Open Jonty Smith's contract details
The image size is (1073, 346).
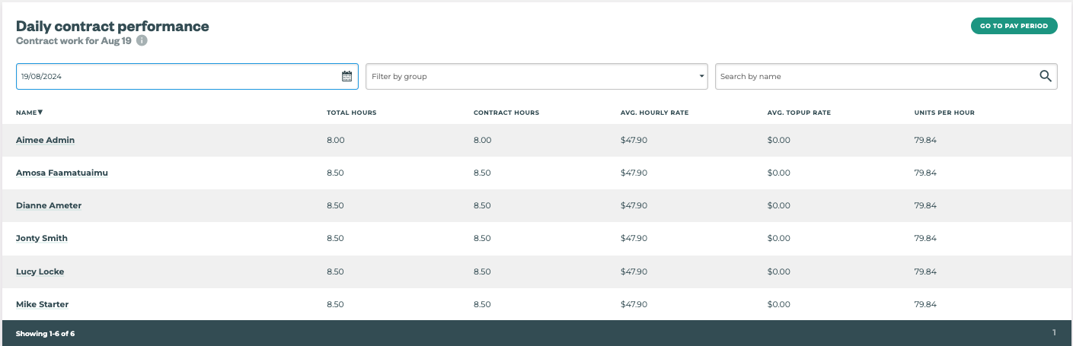point(42,238)
